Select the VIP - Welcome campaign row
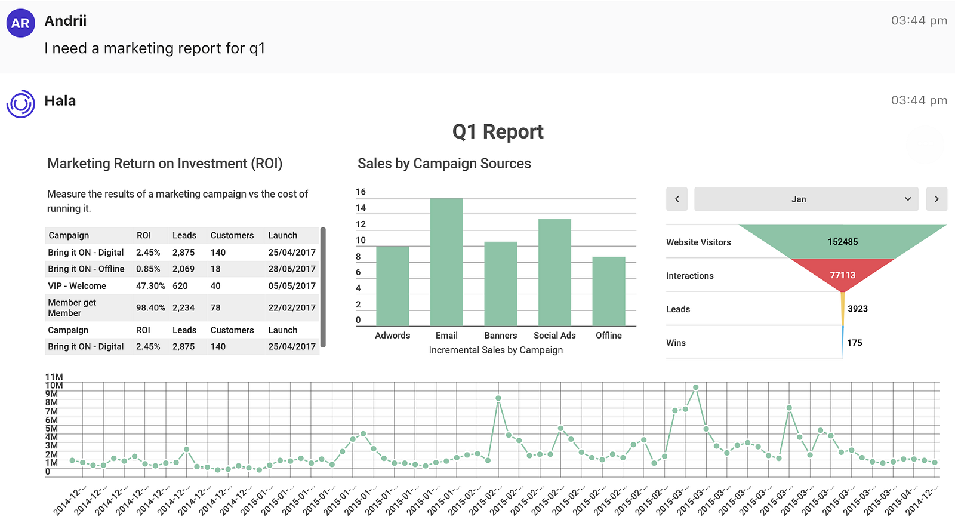Screen dimensions: 955x529 coord(77,286)
